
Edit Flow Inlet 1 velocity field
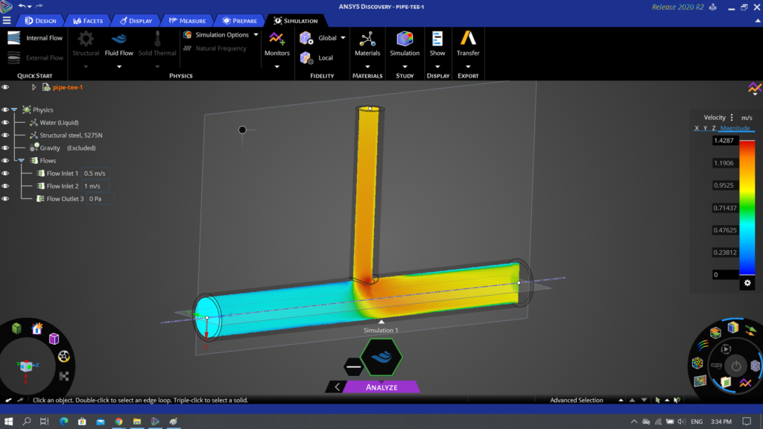[95, 173]
